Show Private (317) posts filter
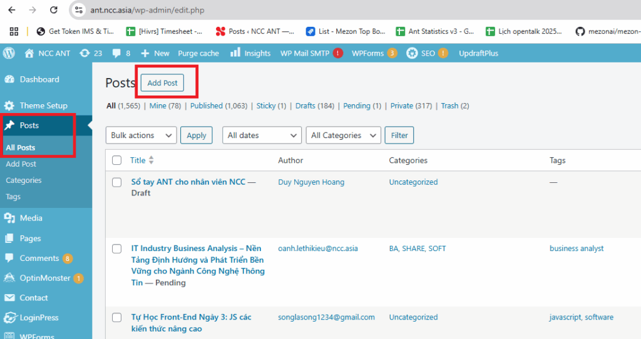Screen dimensions: 641x339 click(411, 106)
